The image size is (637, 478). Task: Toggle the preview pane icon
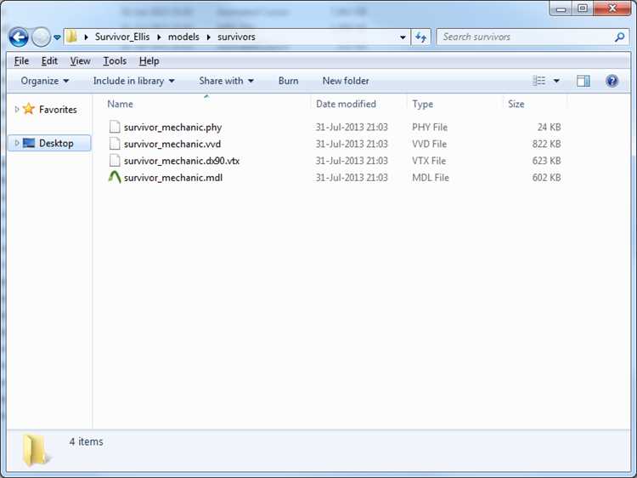[583, 81]
